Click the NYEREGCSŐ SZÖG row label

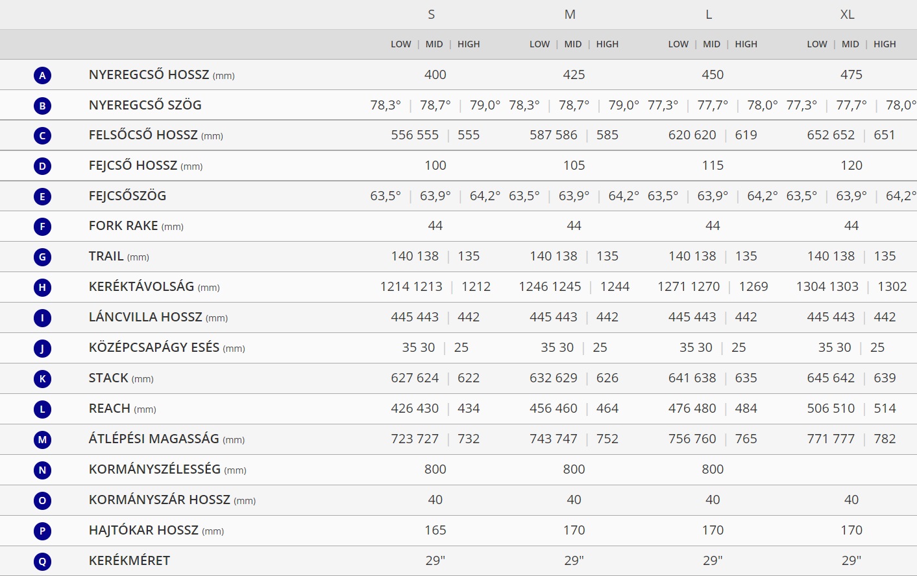(145, 105)
